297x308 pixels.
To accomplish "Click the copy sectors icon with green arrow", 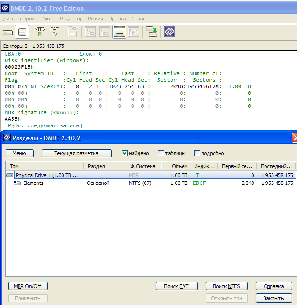I will point(151,32).
